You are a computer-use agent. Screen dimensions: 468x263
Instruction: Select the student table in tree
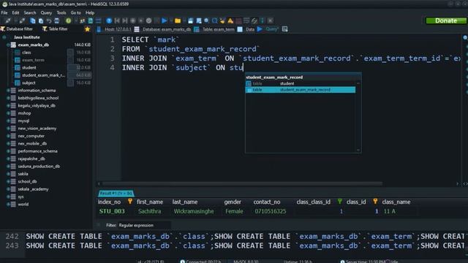29,68
